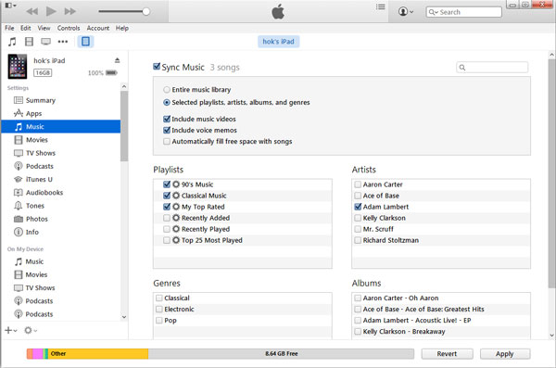Open the search magnifier dropdown in Search box
The image size is (556, 368).
click(434, 12)
